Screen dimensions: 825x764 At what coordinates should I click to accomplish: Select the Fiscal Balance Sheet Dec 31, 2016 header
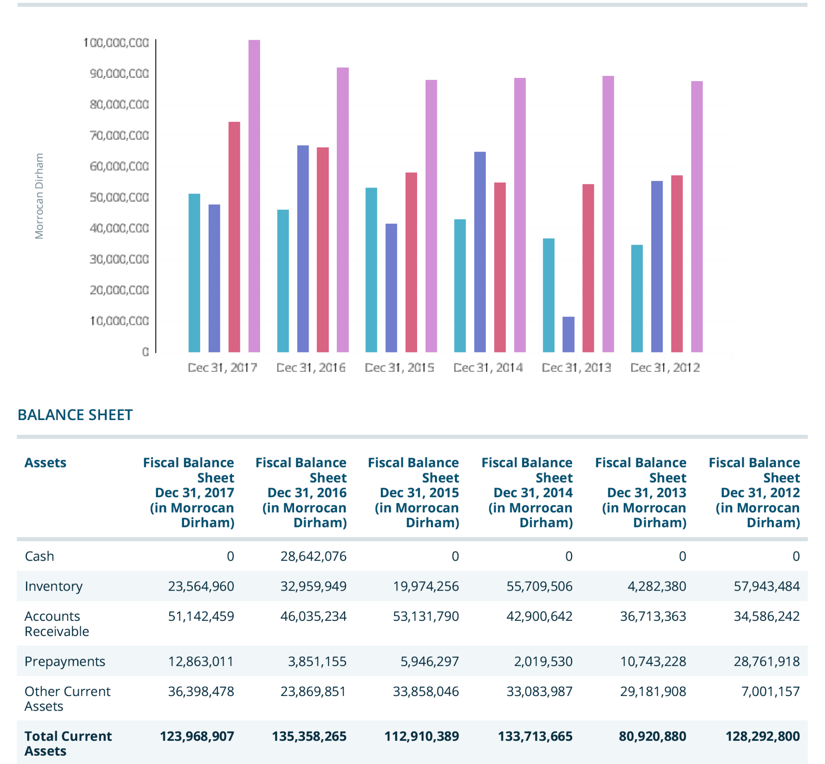click(301, 493)
